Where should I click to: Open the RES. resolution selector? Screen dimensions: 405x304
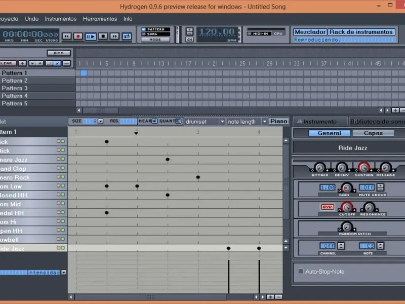click(129, 121)
